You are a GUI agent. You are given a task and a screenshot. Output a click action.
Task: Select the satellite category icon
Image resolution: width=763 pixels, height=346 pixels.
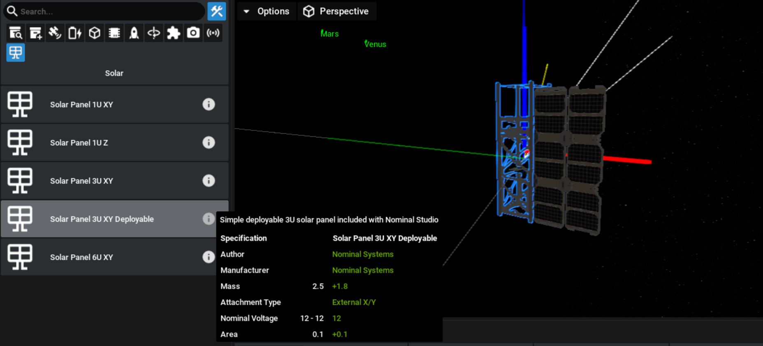coord(55,33)
